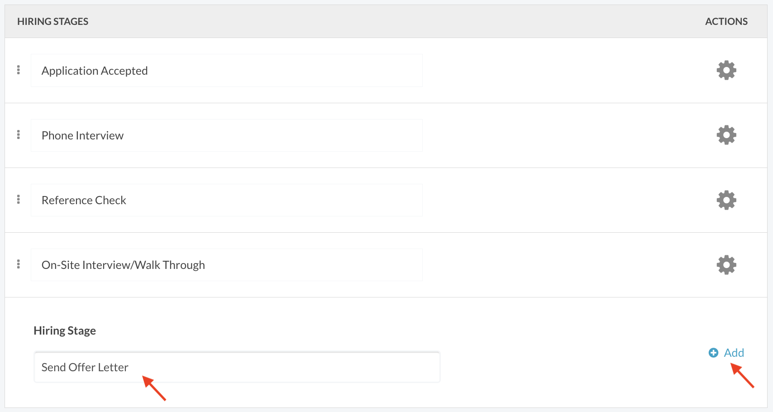Edit the Reference Check stage name field

pyautogui.click(x=227, y=200)
